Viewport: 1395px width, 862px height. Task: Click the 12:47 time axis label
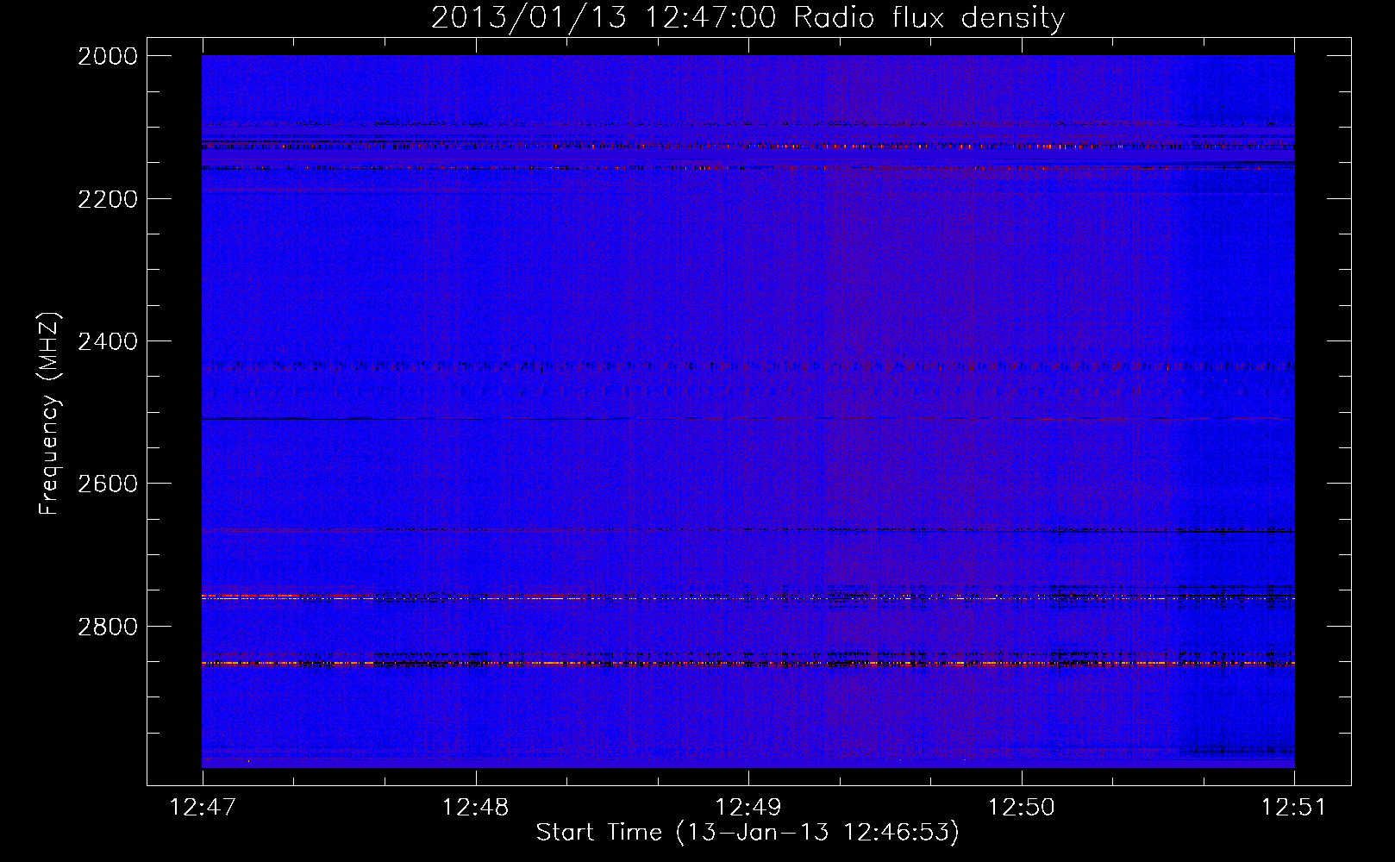[x=203, y=808]
